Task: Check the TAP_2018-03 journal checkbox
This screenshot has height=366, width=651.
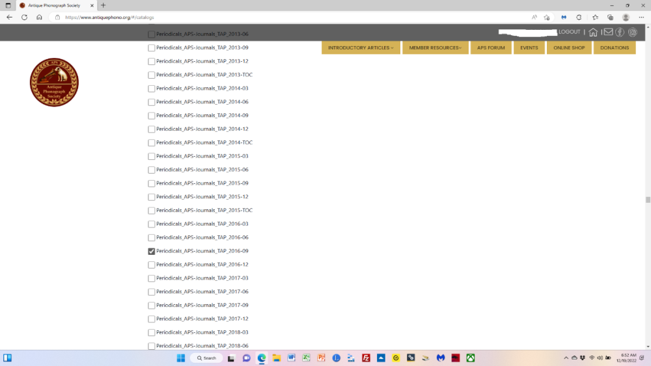Action: 152,332
